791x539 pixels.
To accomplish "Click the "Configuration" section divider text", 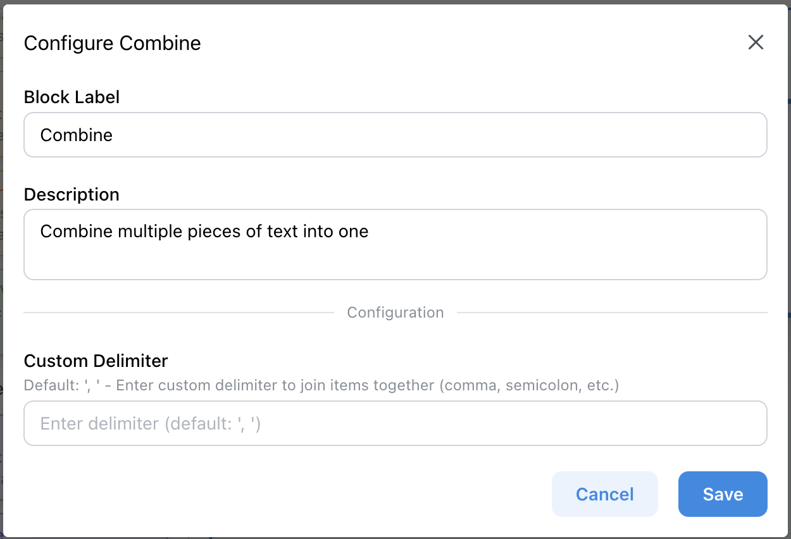I will tap(395, 313).
